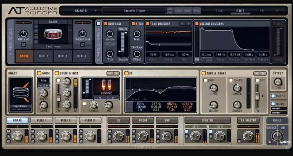Toggle the EQ section on/off
This screenshot has height=156, width=293.
pos(126,73)
